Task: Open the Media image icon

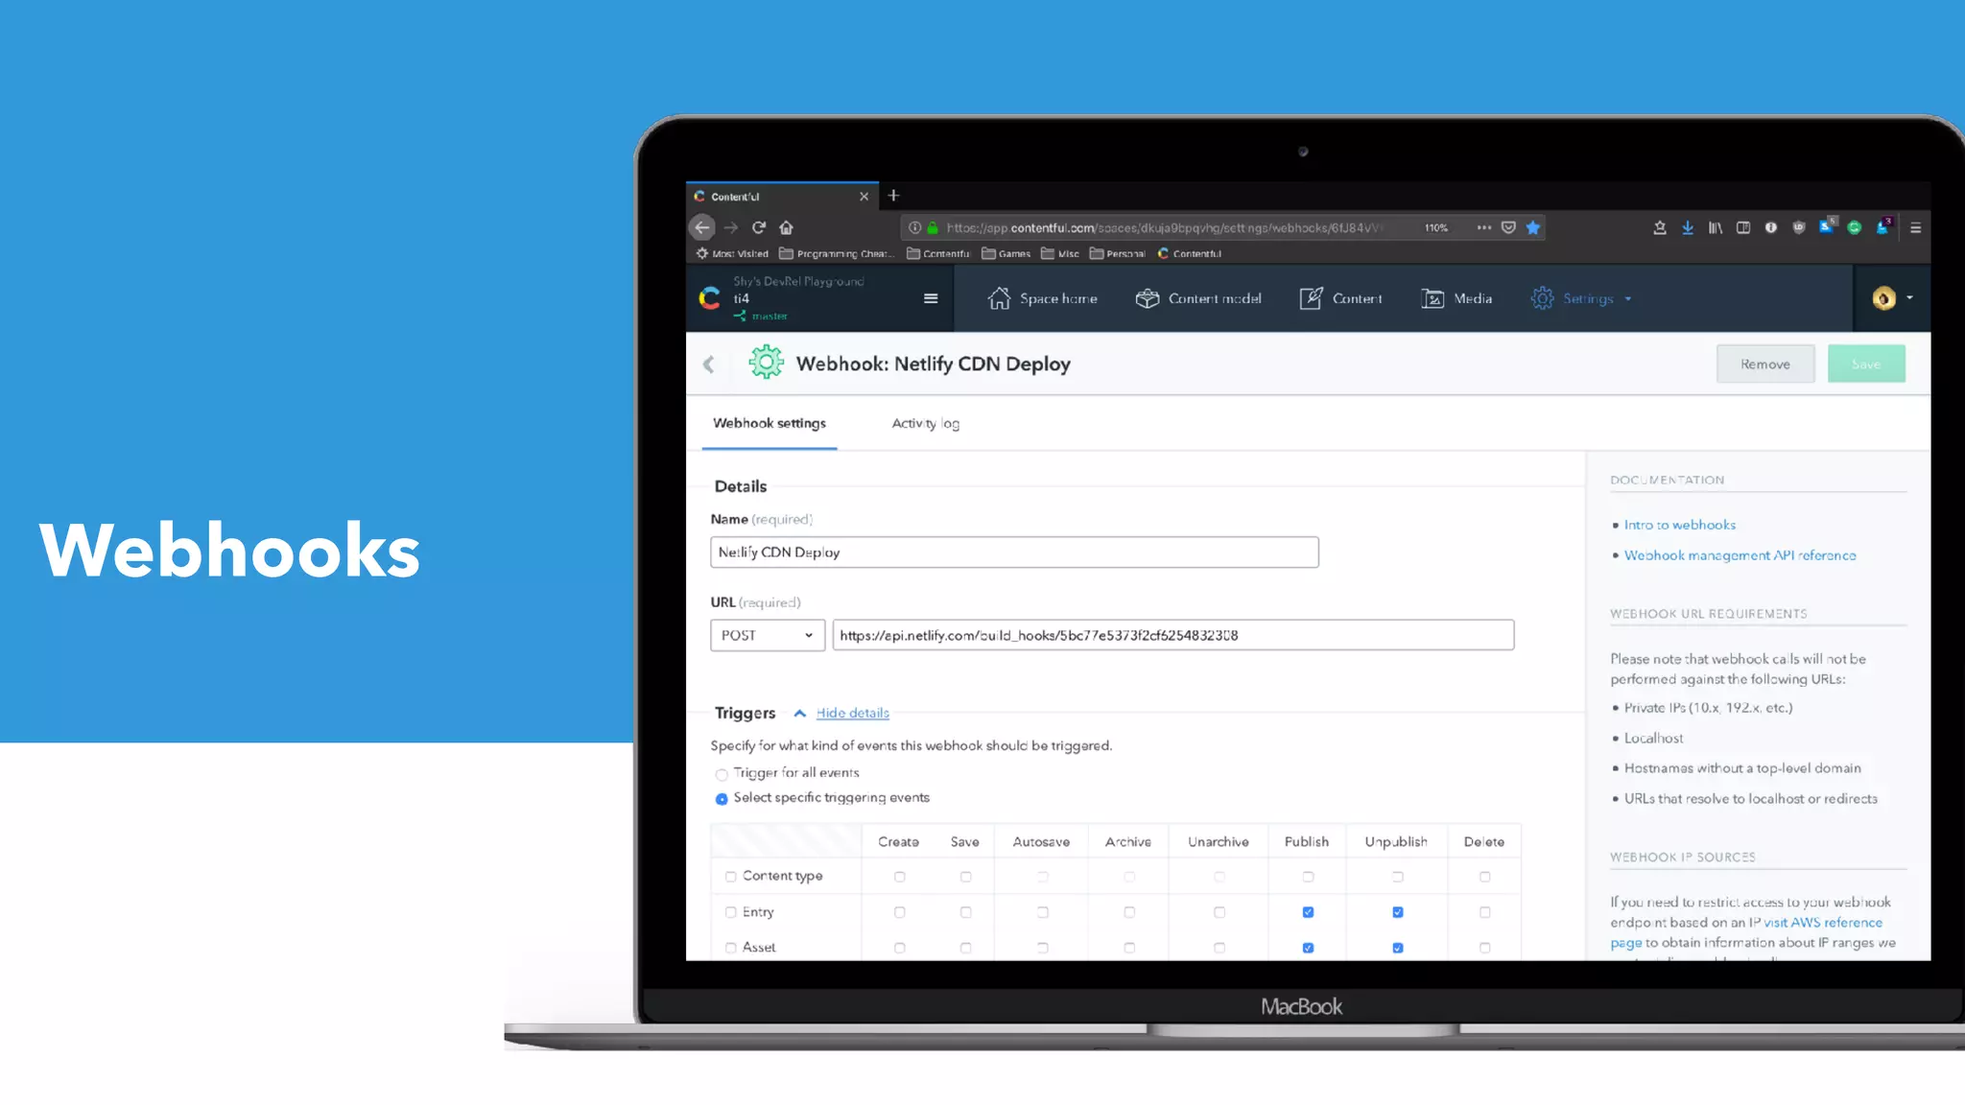Action: 1432,298
